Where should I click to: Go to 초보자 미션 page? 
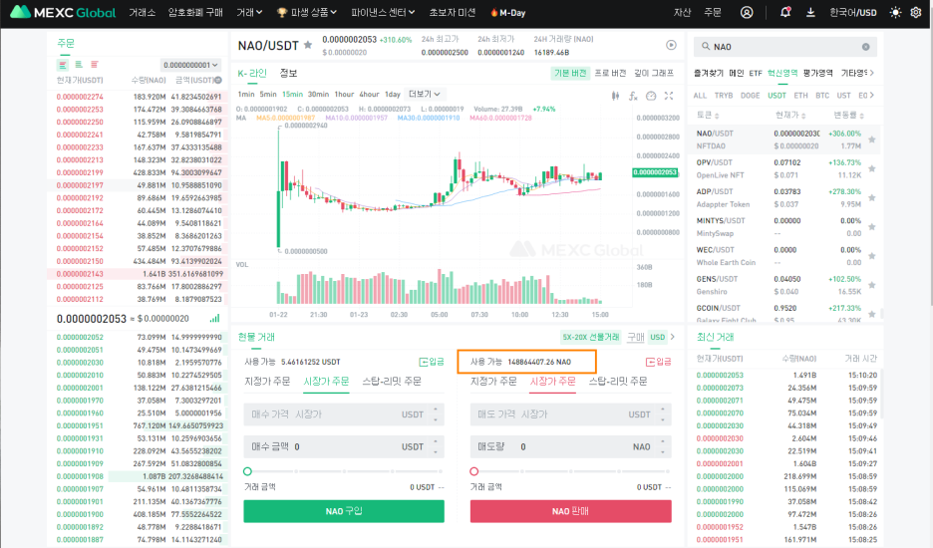[x=453, y=13]
